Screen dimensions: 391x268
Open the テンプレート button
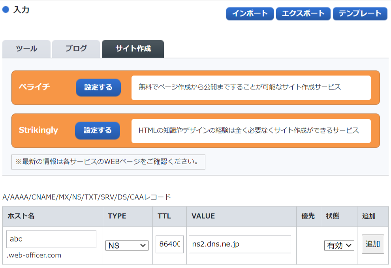tap(360, 13)
